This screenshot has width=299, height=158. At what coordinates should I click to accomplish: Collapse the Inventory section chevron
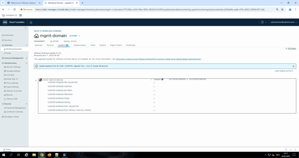[x=27, y=45]
